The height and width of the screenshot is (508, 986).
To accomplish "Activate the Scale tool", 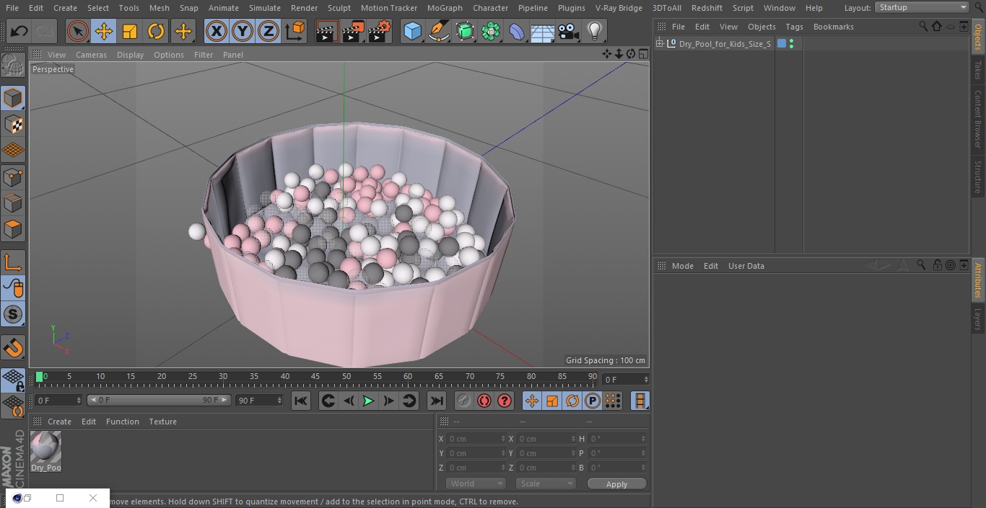I will (130, 32).
